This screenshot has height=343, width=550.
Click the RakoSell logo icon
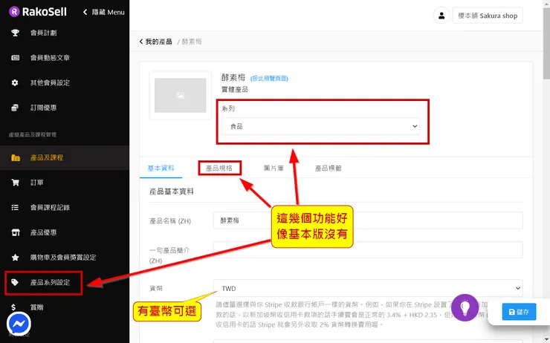pos(14,12)
